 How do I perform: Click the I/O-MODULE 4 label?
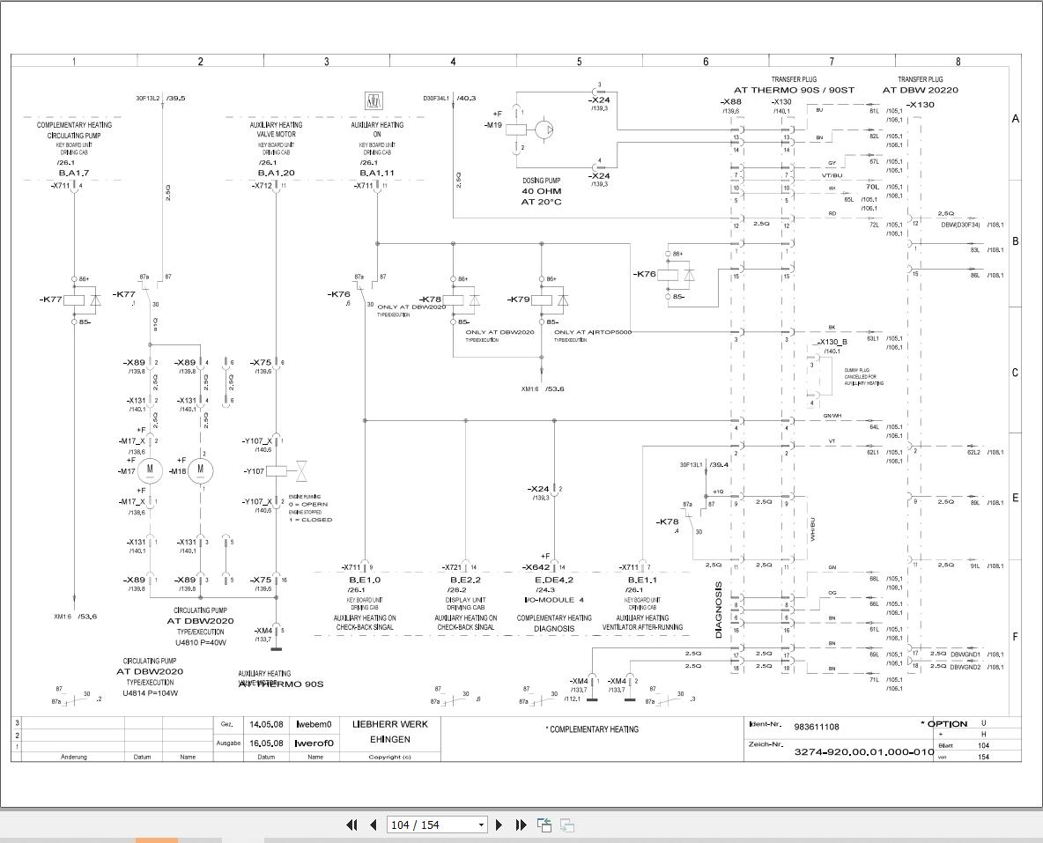coord(554,600)
